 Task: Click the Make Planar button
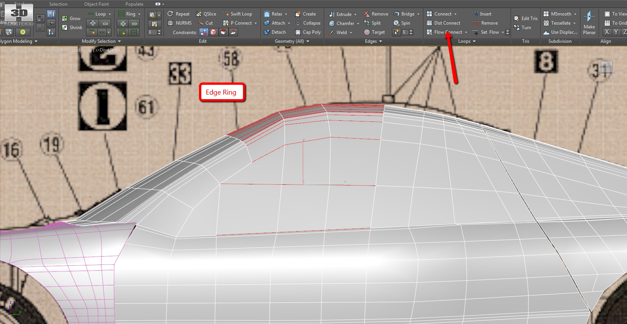coord(589,22)
